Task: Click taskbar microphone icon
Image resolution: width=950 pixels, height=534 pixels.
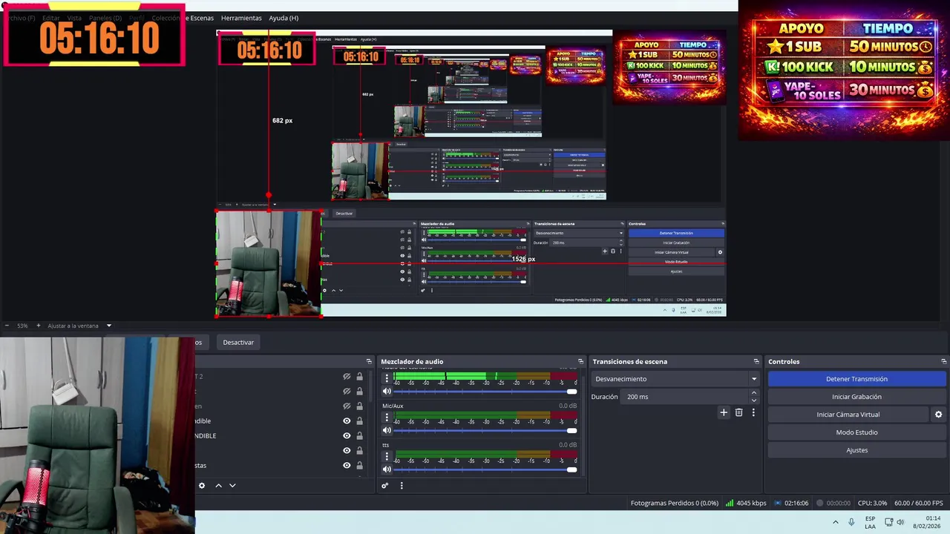Action: [x=851, y=522]
